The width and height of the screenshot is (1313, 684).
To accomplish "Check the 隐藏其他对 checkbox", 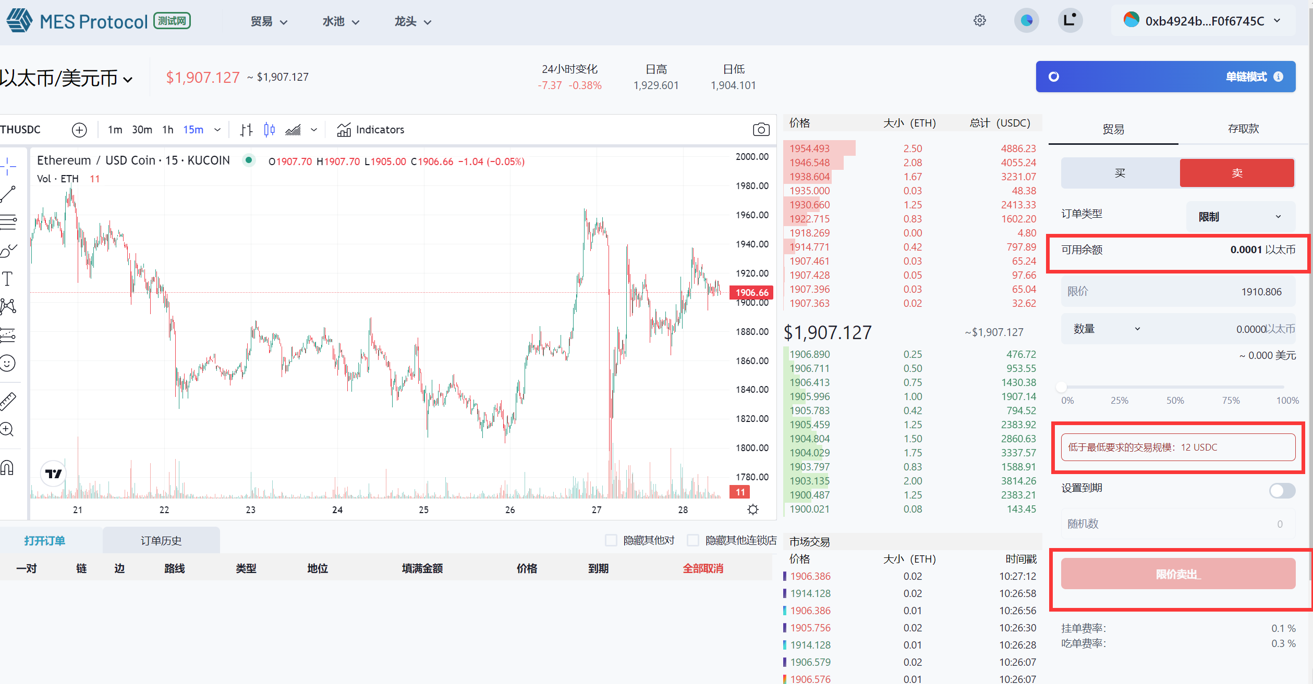I will point(611,540).
